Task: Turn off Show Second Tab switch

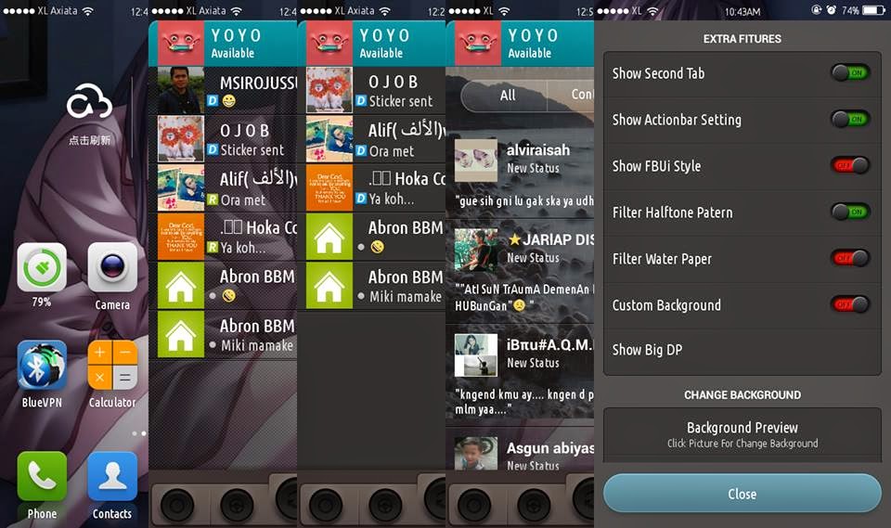Action: pos(850,72)
